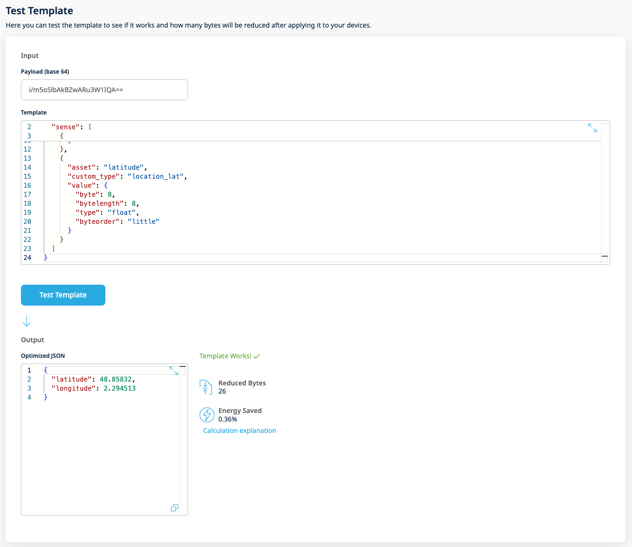The width and height of the screenshot is (632, 547).
Task: Expand the Optimized JSON output viewer
Action: tap(174, 371)
